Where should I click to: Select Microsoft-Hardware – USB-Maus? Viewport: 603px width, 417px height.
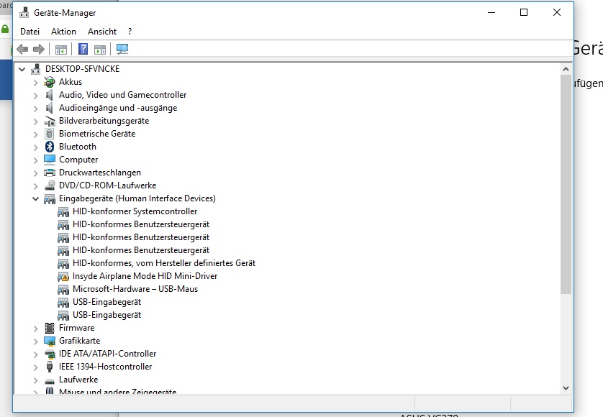pyautogui.click(x=135, y=289)
